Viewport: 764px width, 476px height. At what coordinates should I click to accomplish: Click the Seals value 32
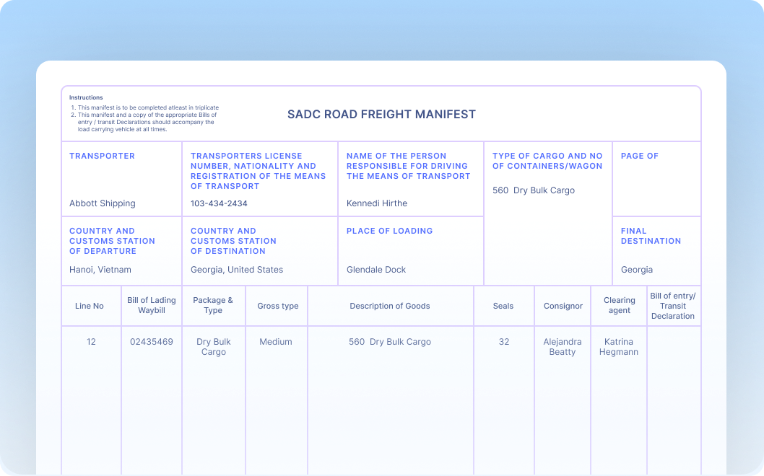(503, 342)
